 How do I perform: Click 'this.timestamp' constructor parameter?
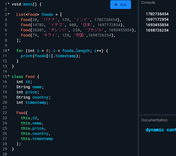pyautogui.click(x=37, y=139)
